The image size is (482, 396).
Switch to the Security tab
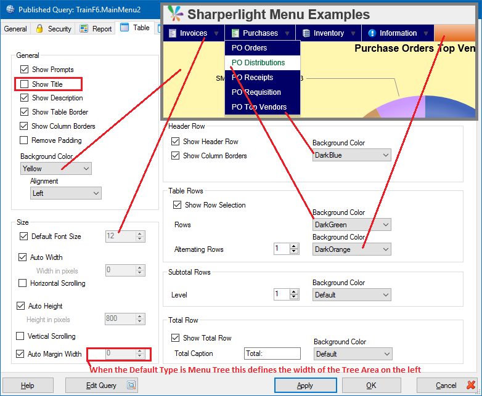[x=54, y=28]
